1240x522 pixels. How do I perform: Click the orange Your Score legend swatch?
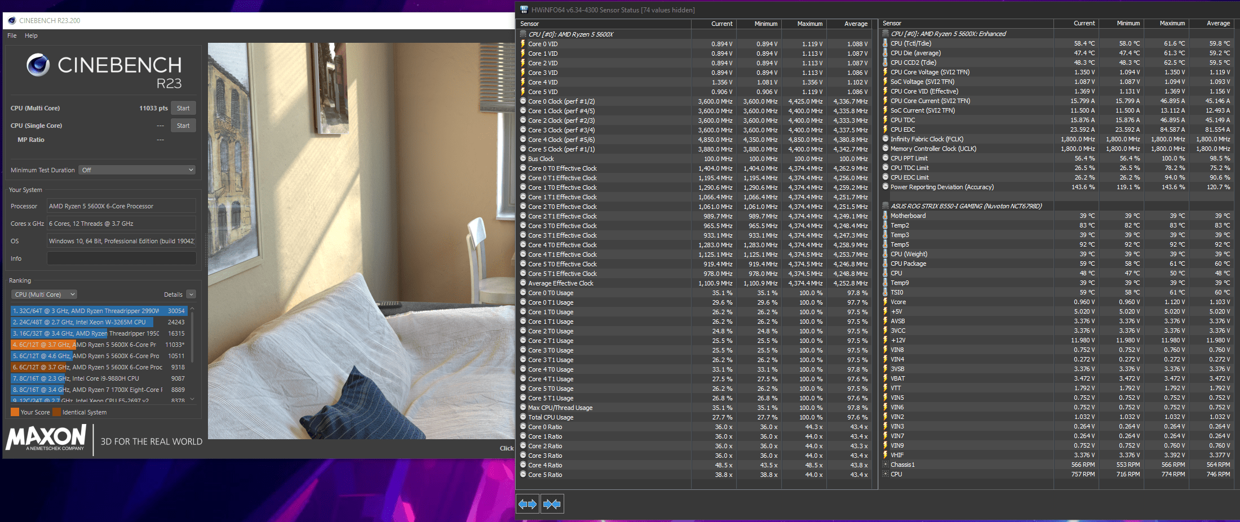(15, 412)
